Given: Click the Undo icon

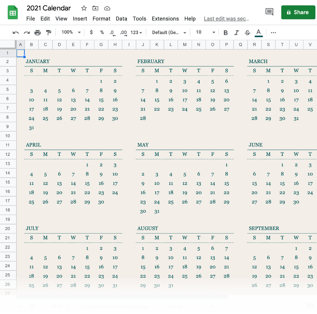Looking at the screenshot, I should (x=15, y=32).
